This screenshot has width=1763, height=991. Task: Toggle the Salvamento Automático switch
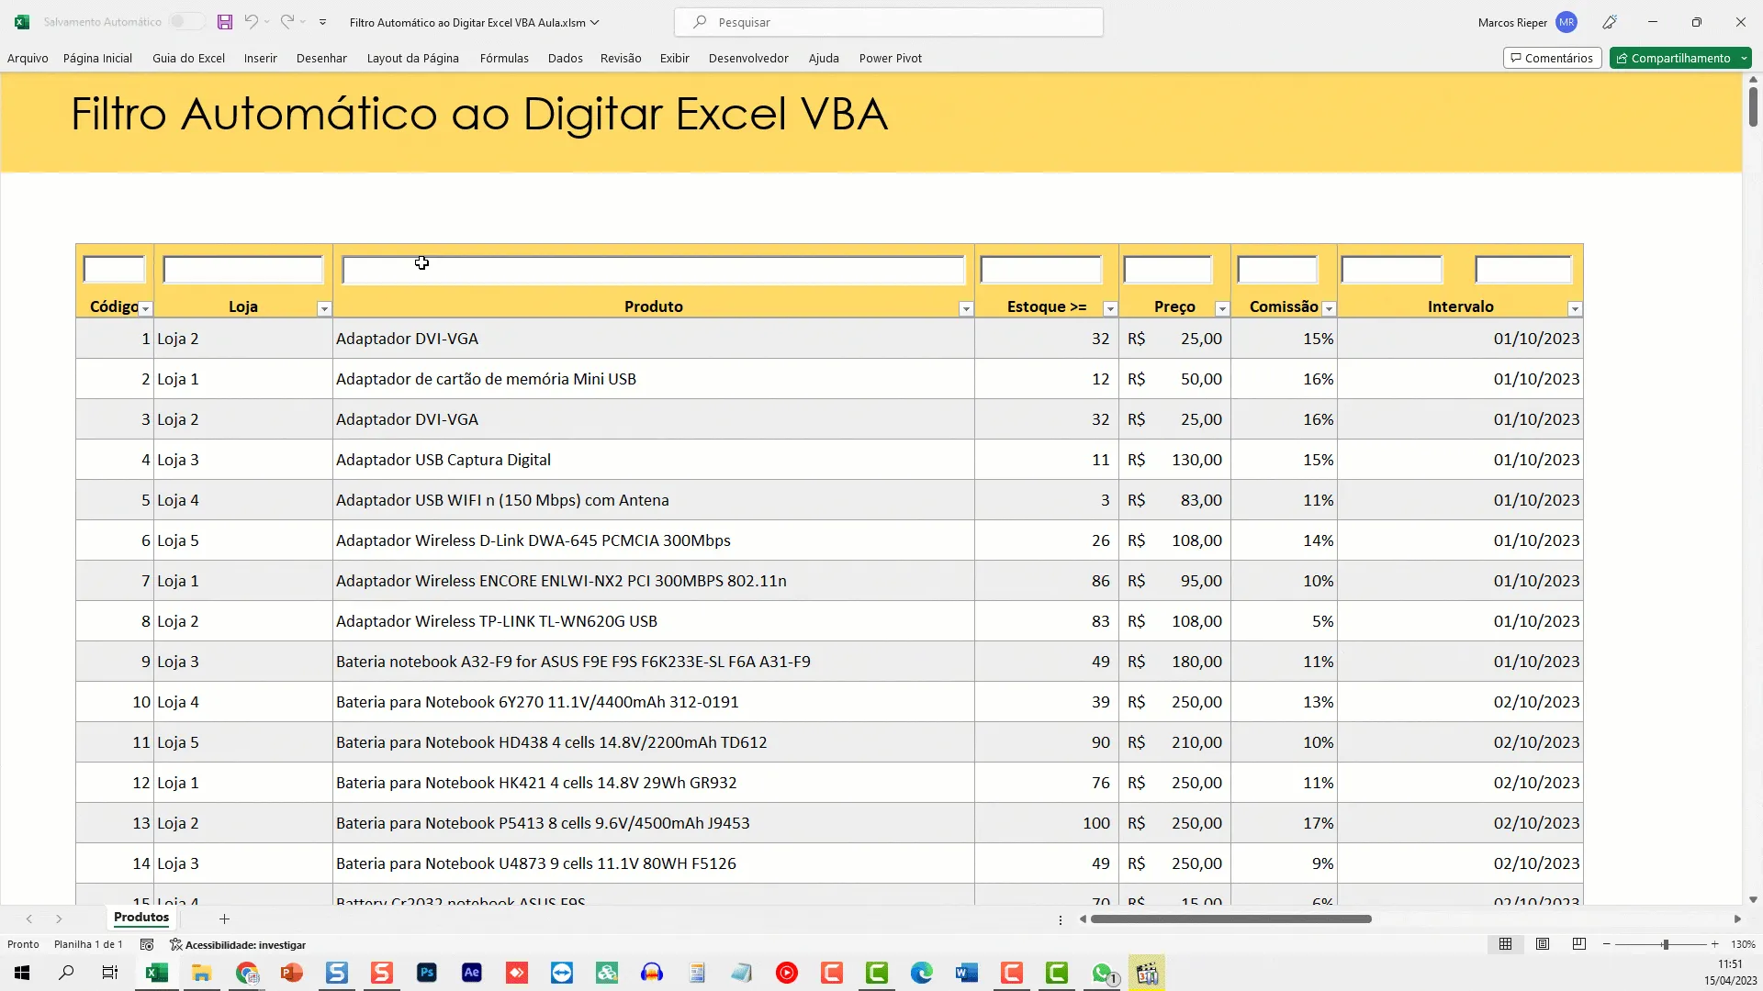point(186,22)
